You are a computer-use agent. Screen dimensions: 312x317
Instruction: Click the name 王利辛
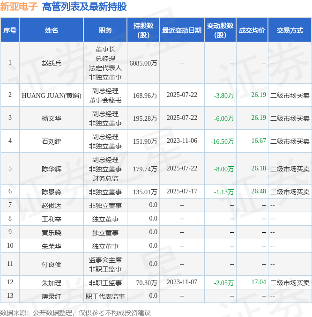click(x=52, y=219)
